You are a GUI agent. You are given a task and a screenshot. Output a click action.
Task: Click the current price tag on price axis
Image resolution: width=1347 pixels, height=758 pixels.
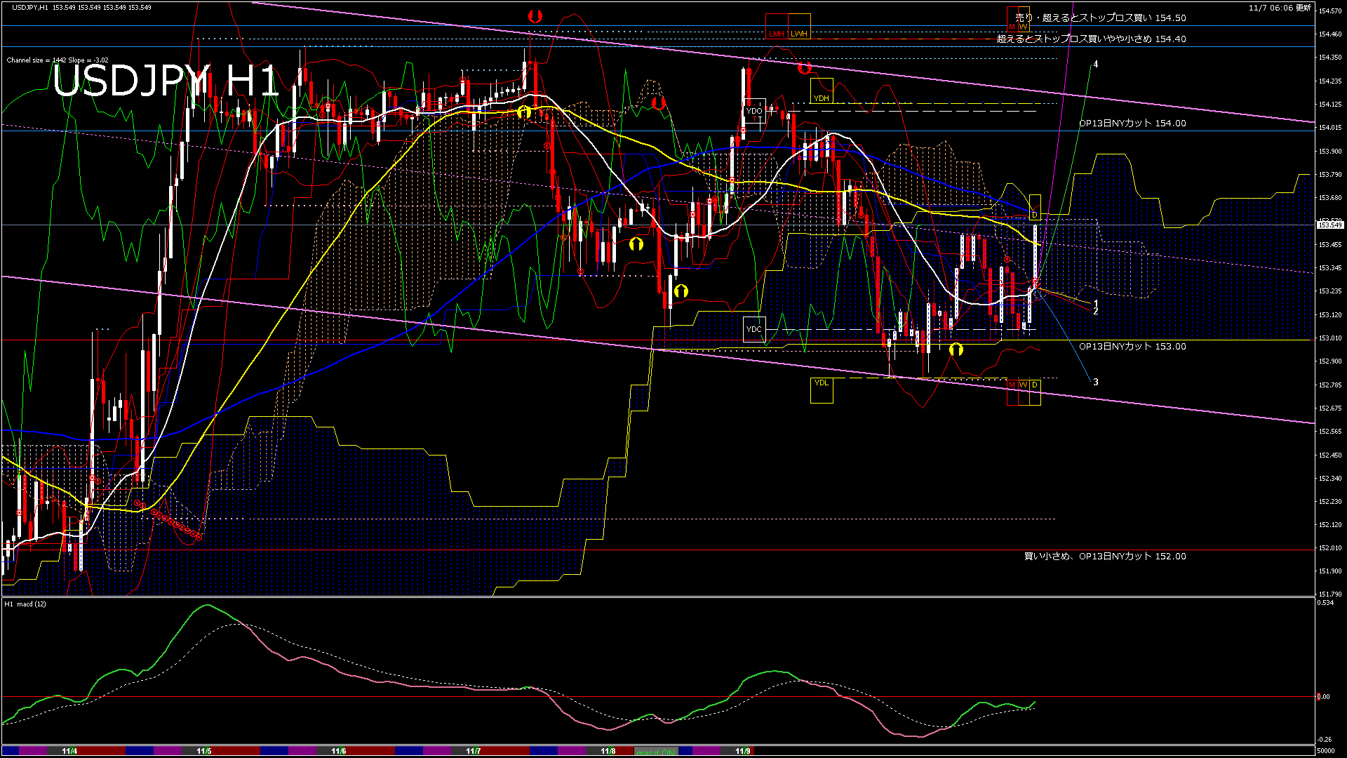1330,225
